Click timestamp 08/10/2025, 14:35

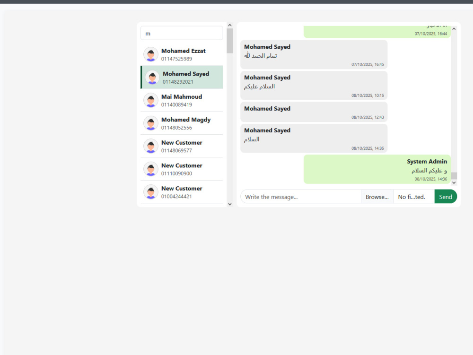pos(368,148)
